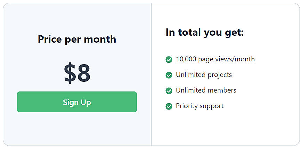
Task: Click the checkmark icon next to Unlimited projects
Action: tap(169, 75)
